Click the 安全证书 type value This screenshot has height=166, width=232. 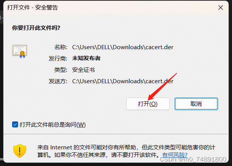click(x=83, y=70)
